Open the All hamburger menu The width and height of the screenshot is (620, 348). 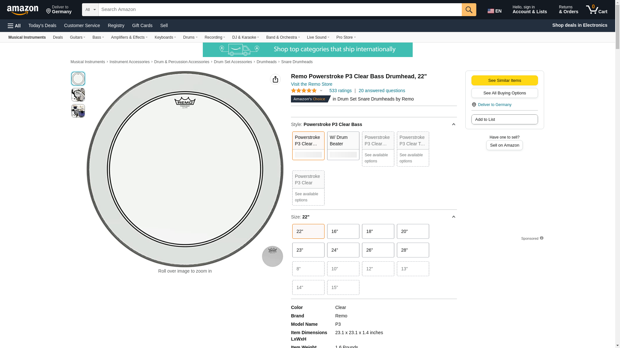[14, 25]
